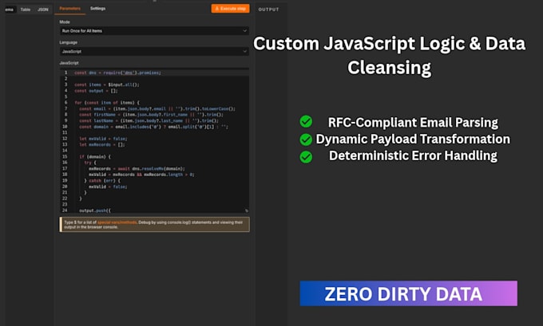Viewport: 543px width, 326px height.
Task: Click the green checkmark beside RFC-Compliant Email Parsing
Action: click(x=306, y=122)
